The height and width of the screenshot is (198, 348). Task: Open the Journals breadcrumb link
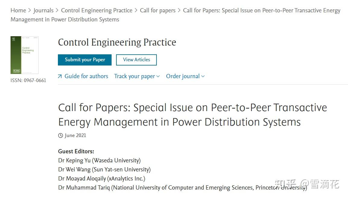click(43, 10)
